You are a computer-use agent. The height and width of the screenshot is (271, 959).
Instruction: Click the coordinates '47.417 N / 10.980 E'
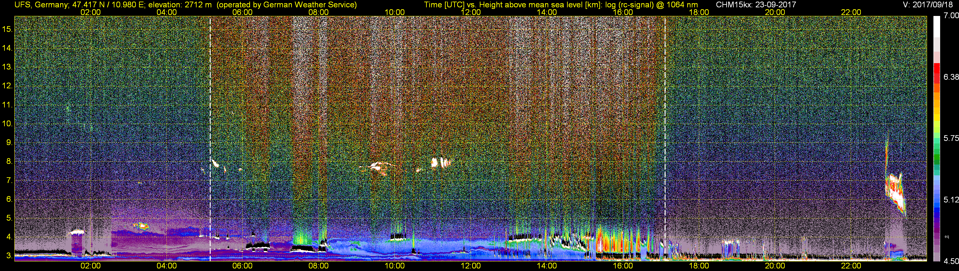click(x=108, y=5)
